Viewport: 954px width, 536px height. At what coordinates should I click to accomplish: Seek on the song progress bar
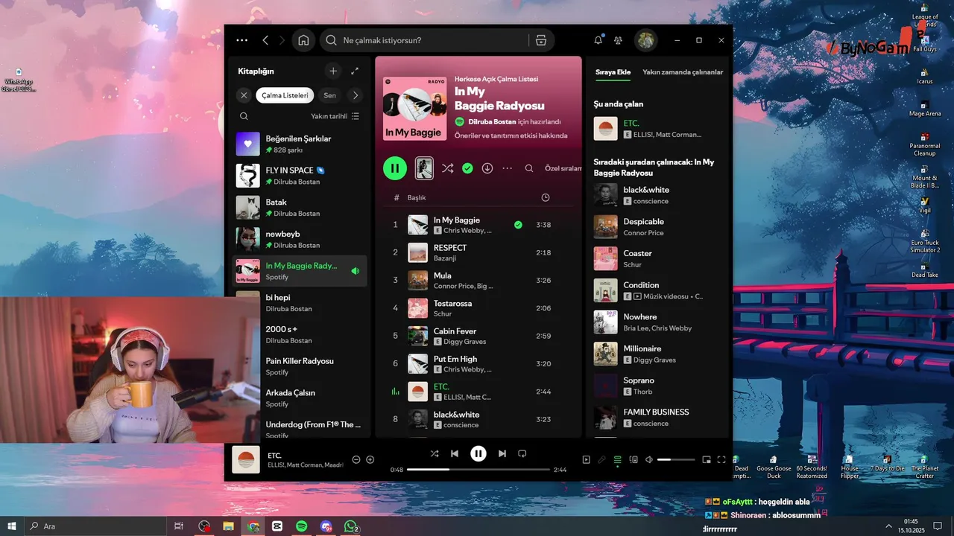point(478,470)
